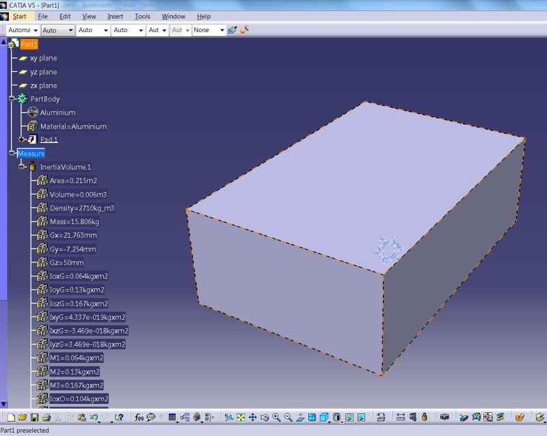Click the Design Table icon
The width and height of the screenshot is (547, 436).
[172, 417]
